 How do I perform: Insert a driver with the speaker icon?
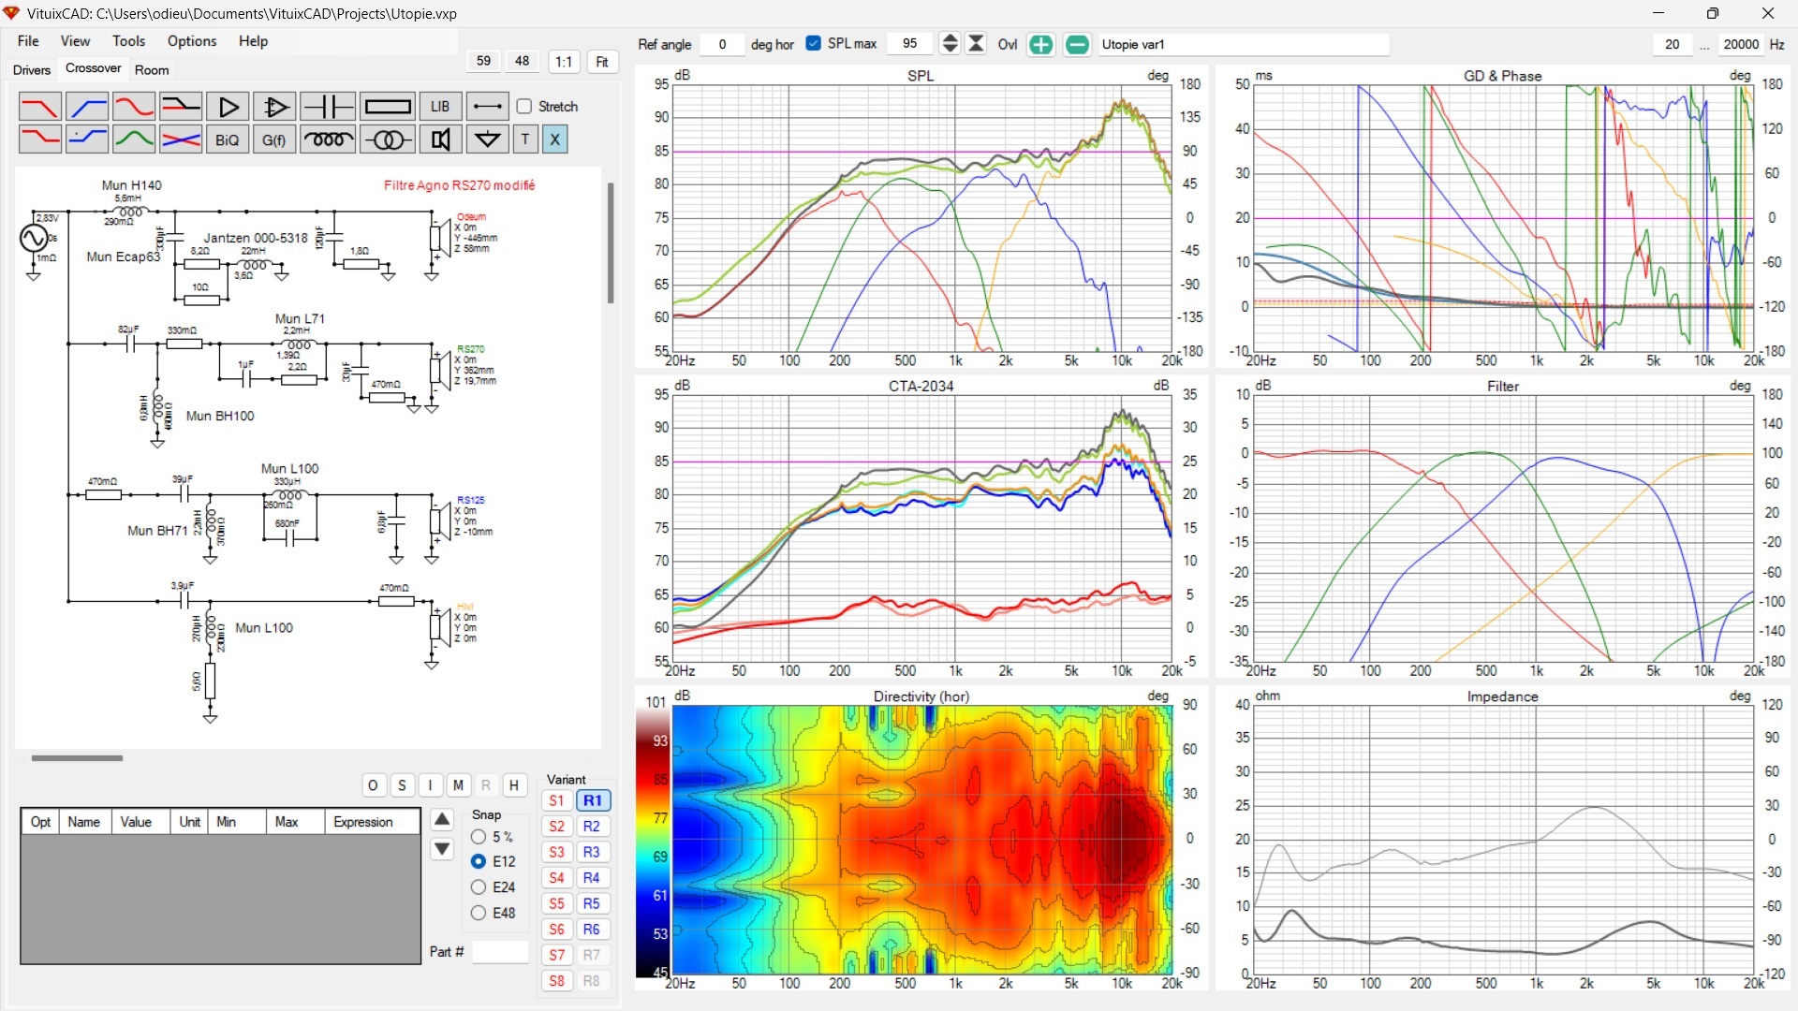tap(440, 139)
